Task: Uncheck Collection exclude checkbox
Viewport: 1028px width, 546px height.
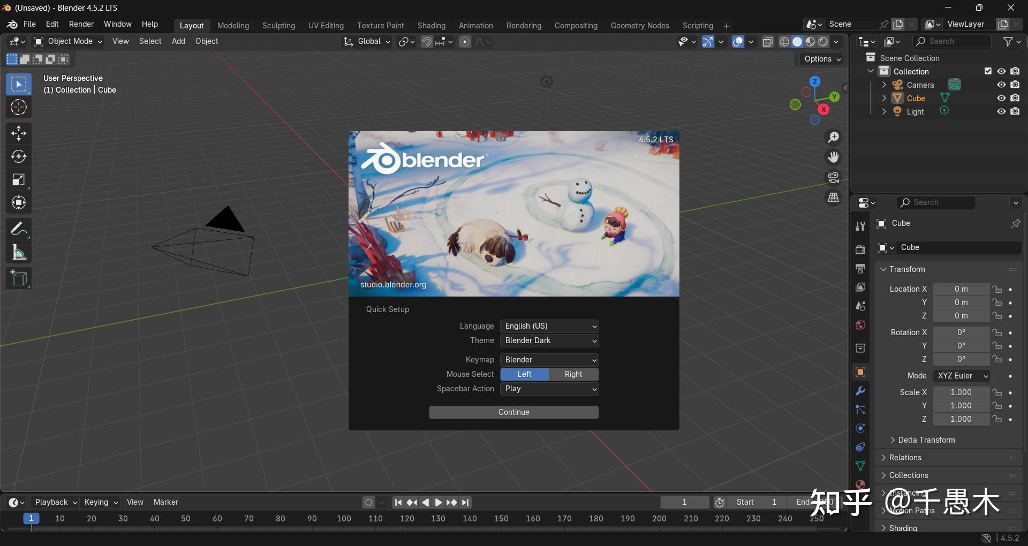Action: point(988,71)
